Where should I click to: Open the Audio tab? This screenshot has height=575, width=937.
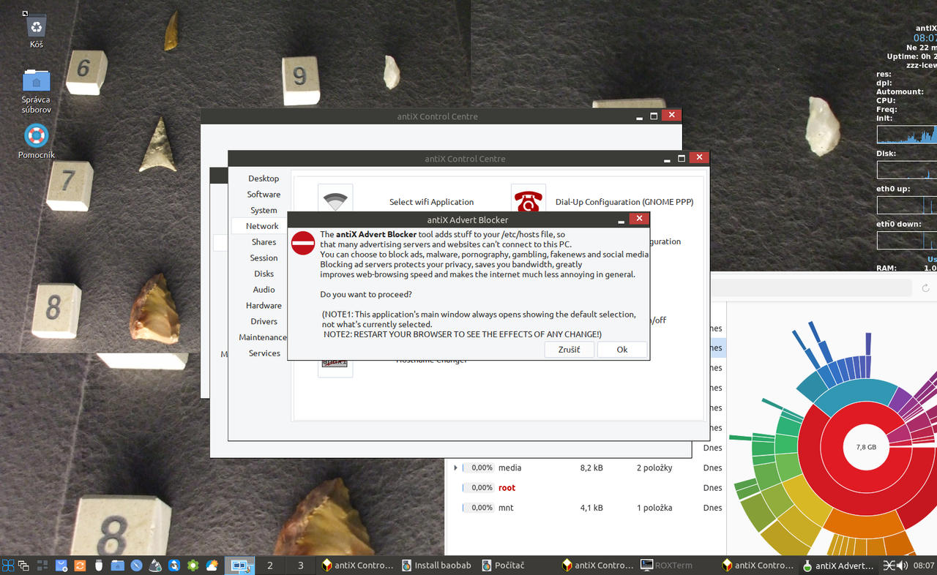pos(264,290)
